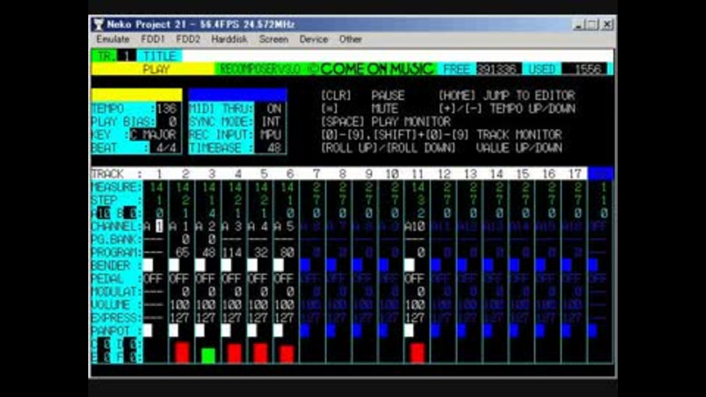Open the Other menu
The width and height of the screenshot is (706, 397).
(x=350, y=39)
